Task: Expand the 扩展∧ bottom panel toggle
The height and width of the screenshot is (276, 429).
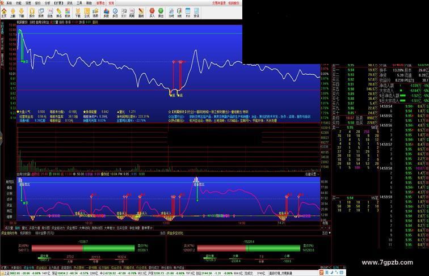Action: [x=5, y=267]
